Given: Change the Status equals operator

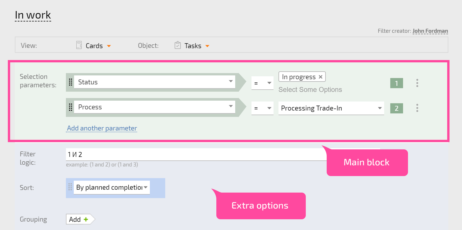Looking at the screenshot, I should click(x=263, y=83).
